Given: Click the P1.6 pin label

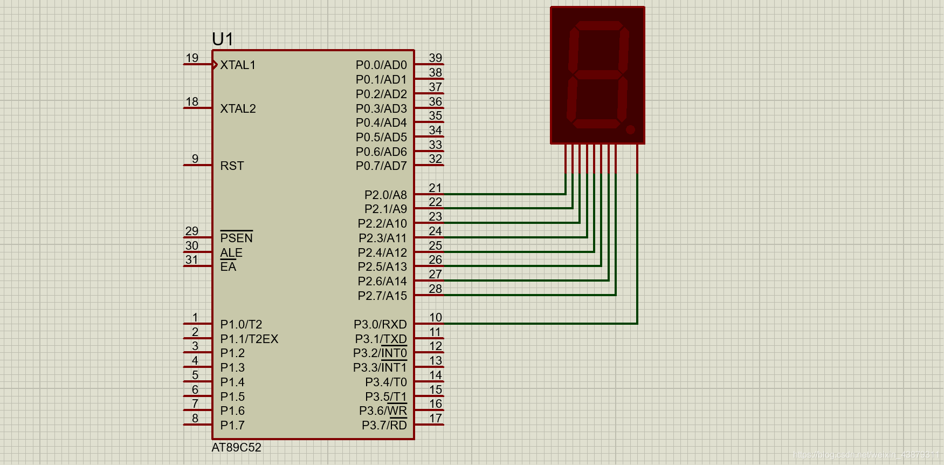Looking at the screenshot, I should [232, 411].
